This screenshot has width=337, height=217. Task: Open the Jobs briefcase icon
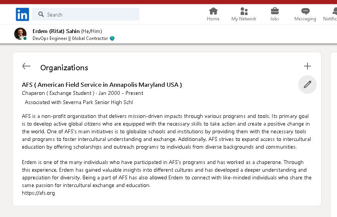(x=275, y=11)
